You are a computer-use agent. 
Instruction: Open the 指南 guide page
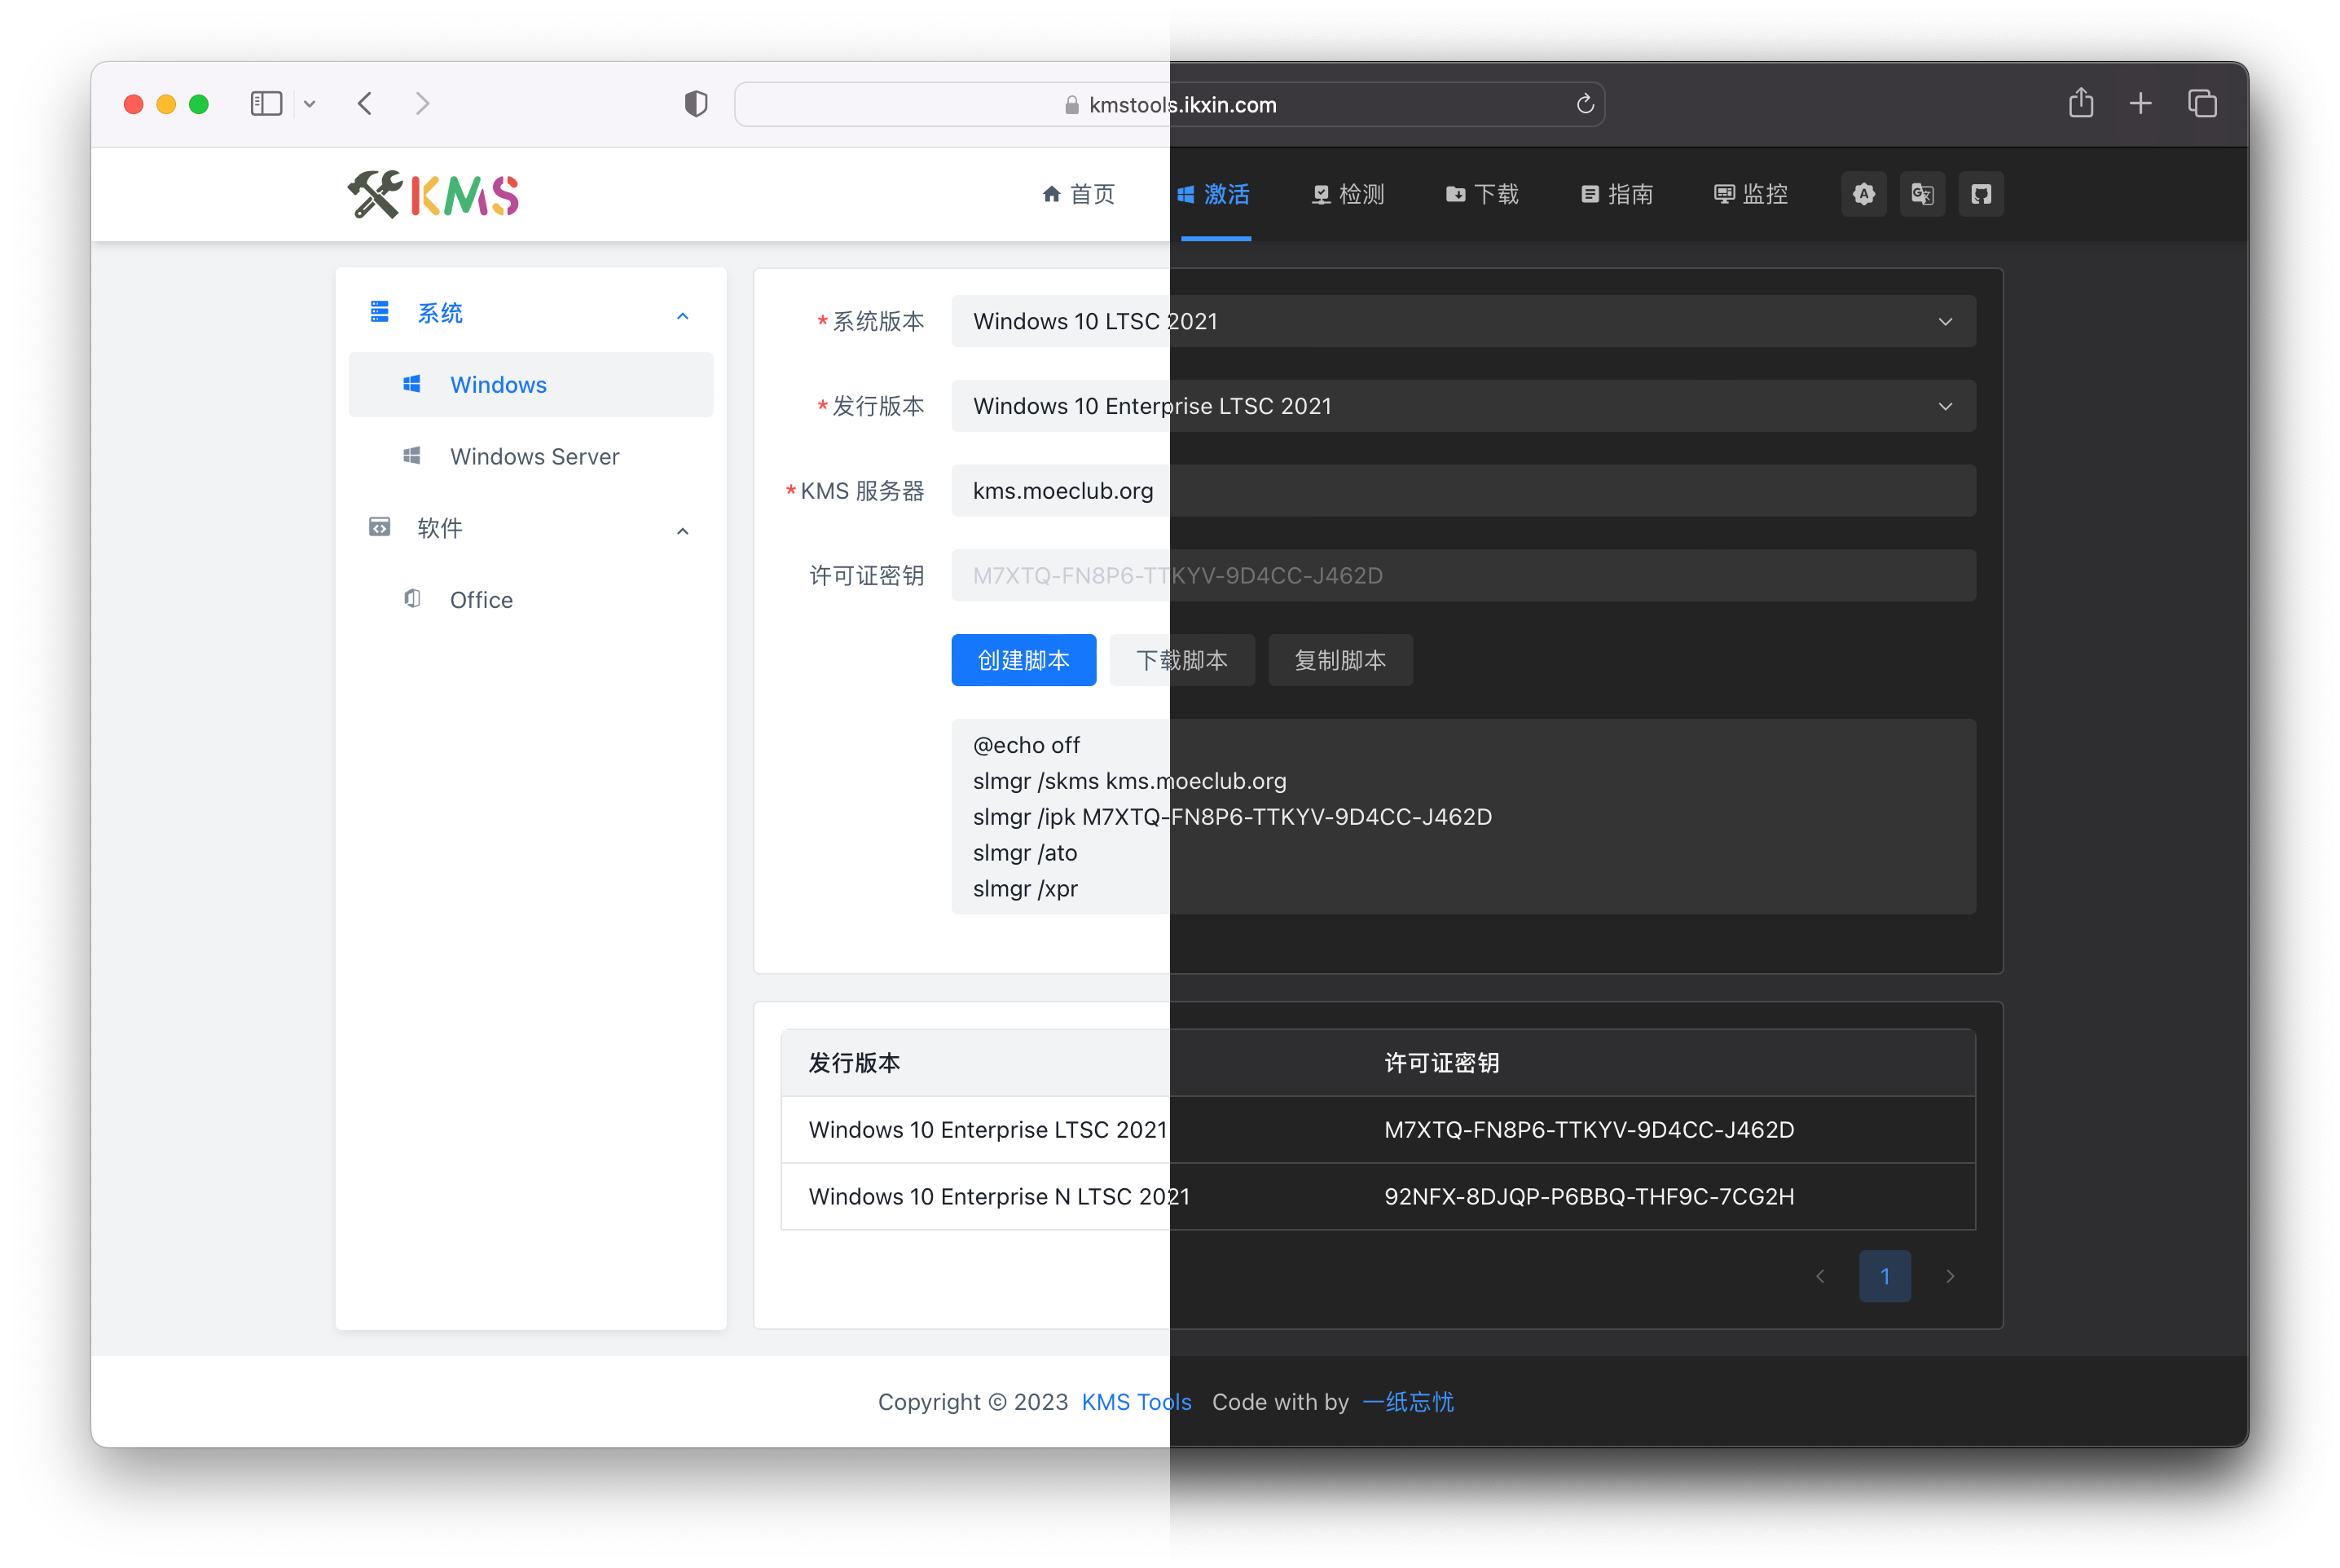[1616, 194]
